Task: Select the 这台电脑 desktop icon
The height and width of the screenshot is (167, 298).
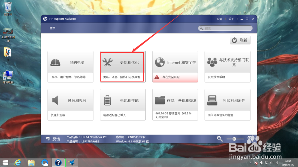Action: tap(8, 77)
